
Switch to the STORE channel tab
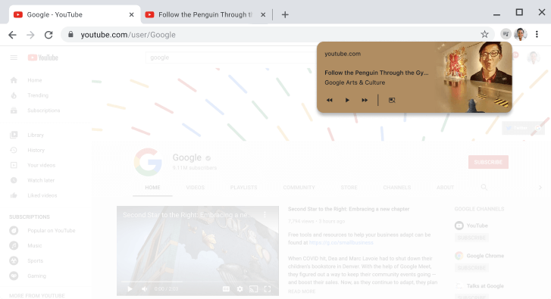349,188
